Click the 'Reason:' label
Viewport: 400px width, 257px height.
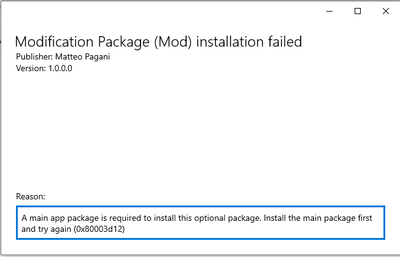pyautogui.click(x=31, y=197)
